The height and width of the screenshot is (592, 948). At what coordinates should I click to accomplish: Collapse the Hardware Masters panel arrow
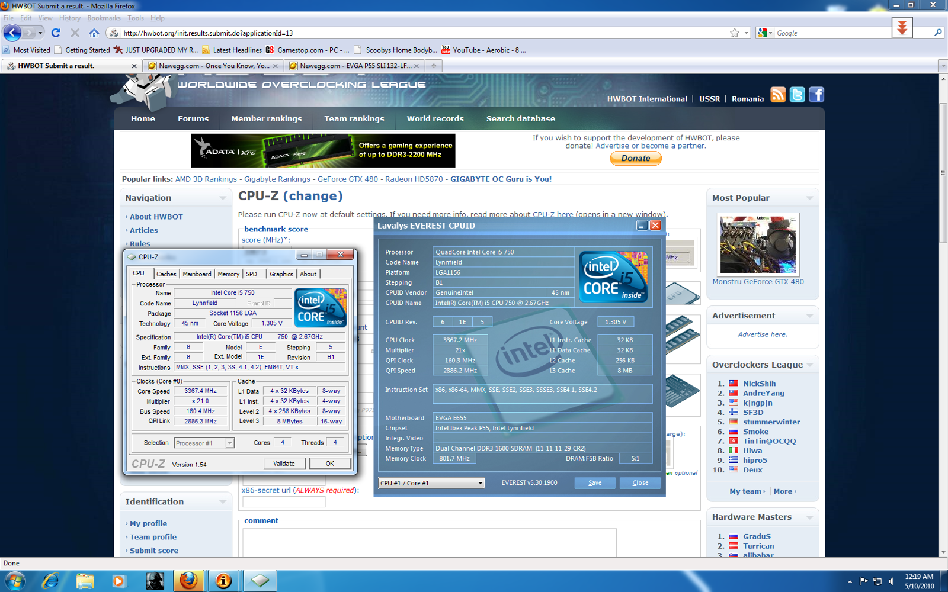(809, 517)
